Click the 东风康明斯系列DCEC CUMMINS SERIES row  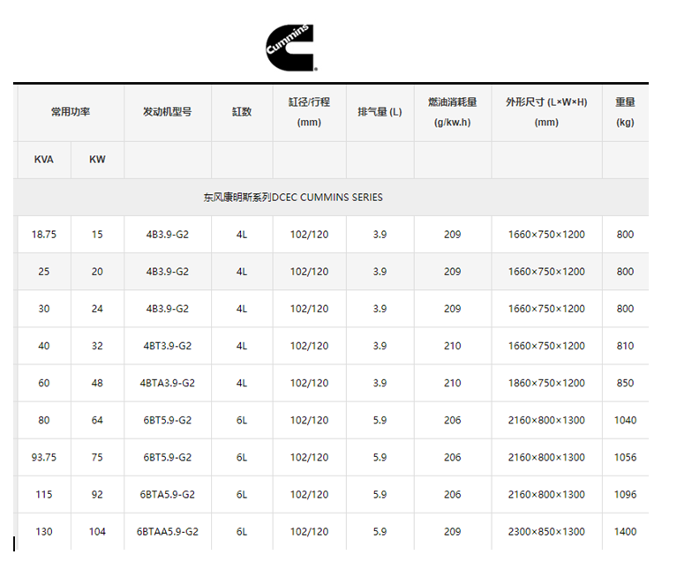[331, 198]
